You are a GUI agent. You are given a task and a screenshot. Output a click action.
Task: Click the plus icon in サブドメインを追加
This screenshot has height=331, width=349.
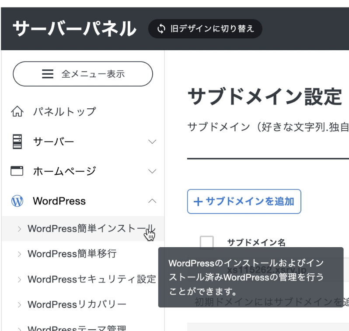tap(198, 202)
